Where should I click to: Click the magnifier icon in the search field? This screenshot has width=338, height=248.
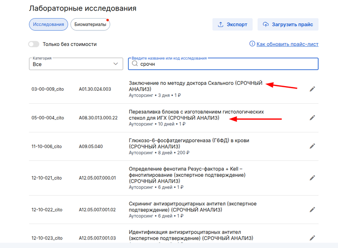pyautogui.click(x=135, y=64)
